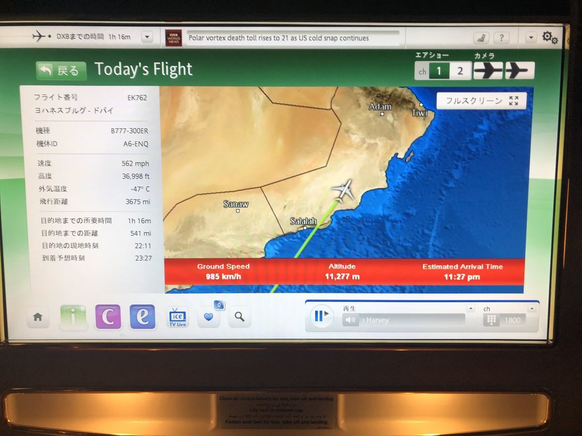Open the BBC World News headline ticker
582x436 pixels.
click(x=293, y=38)
